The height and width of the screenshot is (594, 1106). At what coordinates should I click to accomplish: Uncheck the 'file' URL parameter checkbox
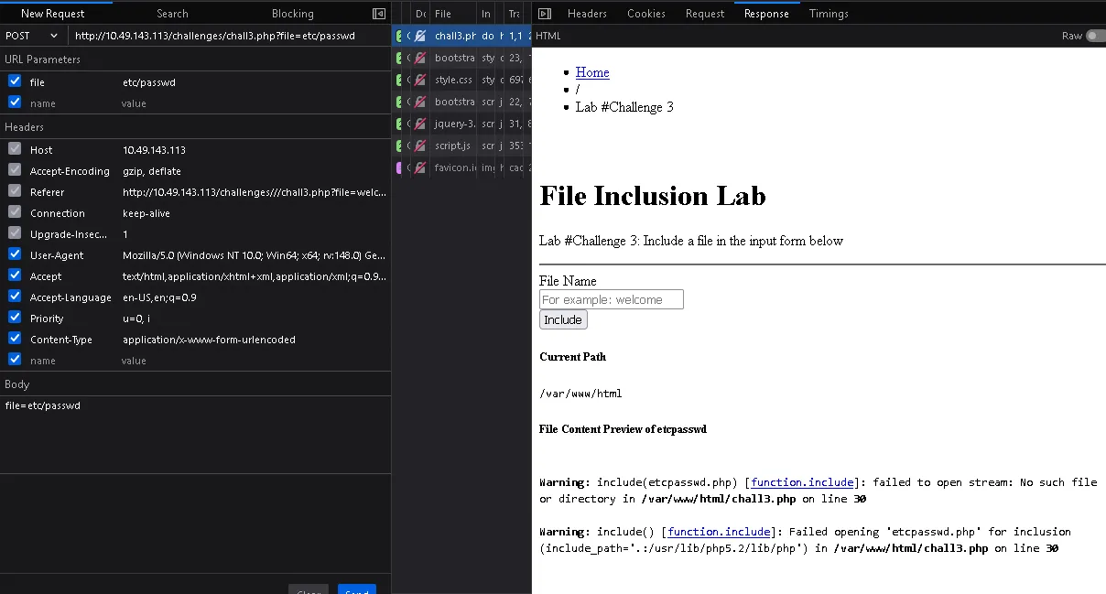click(15, 81)
